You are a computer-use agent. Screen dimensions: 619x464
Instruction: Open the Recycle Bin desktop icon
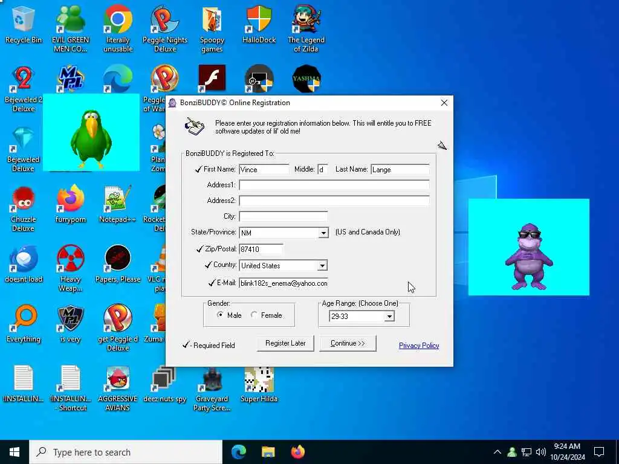[x=24, y=24]
